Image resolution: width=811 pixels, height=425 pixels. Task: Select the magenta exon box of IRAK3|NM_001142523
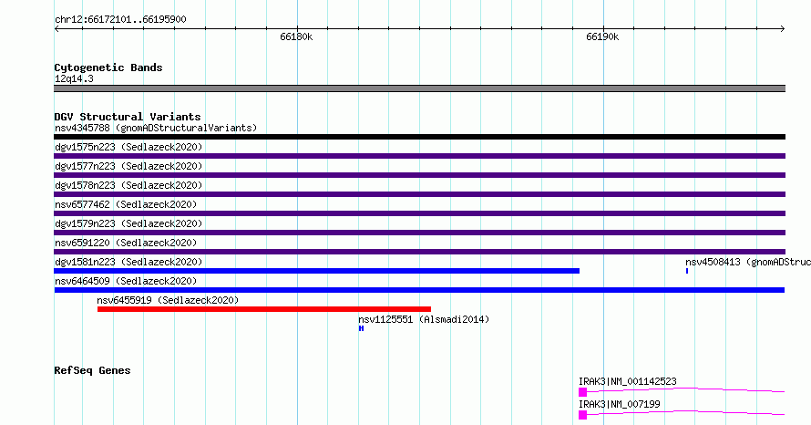click(583, 392)
